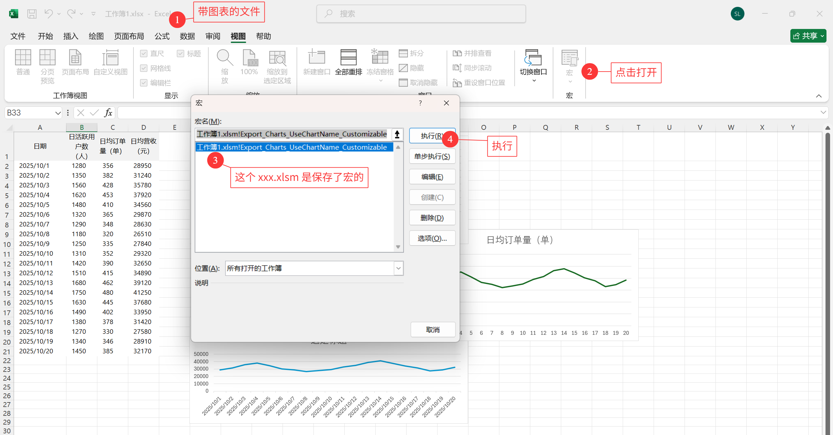
Task: Click the Save icon in title bar
Action: (32, 14)
